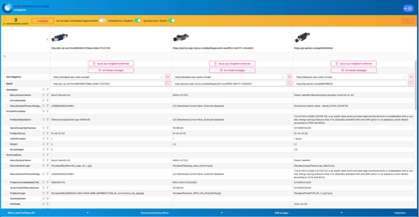The height and width of the screenshot is (217, 419).
Task: Click search icon next to argo-hytos asset field
Action: point(289,84)
